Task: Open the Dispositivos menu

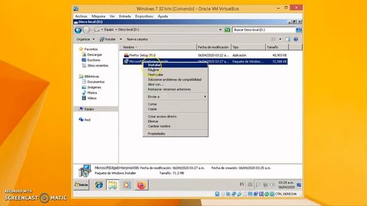Action: [x=144, y=17]
